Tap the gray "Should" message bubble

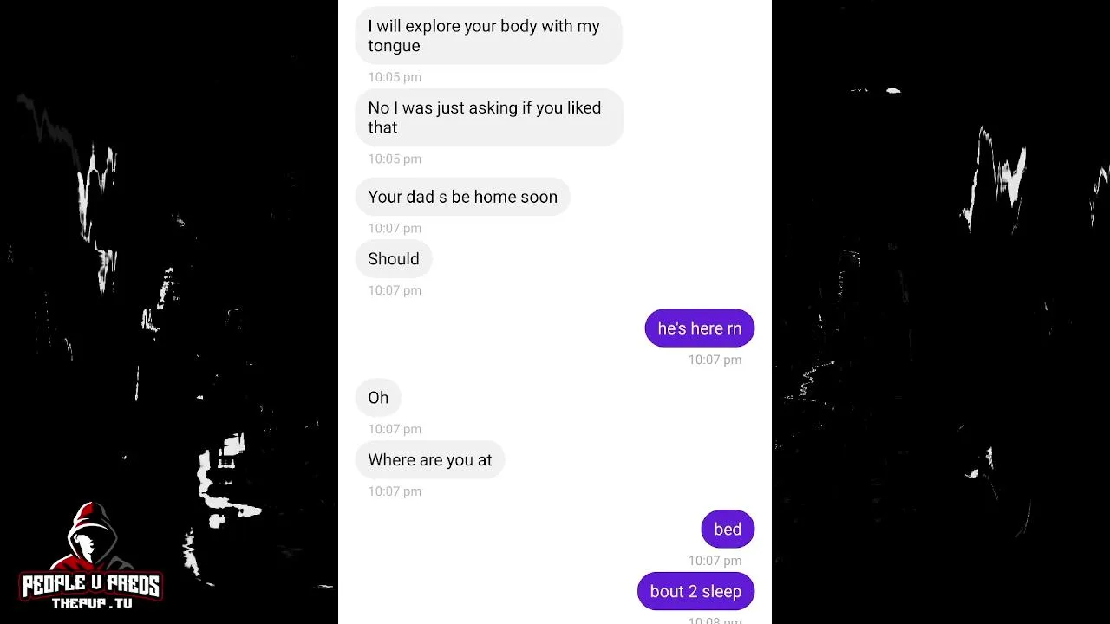pyautogui.click(x=394, y=259)
